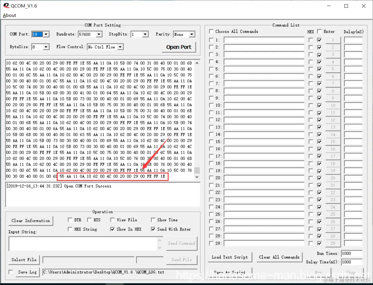Screen dimensions: 373x285
Task: Click the Select File button
Action: click(x=24, y=260)
